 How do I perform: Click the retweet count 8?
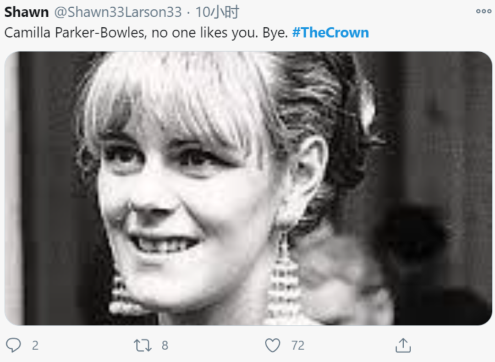pyautogui.click(x=165, y=346)
